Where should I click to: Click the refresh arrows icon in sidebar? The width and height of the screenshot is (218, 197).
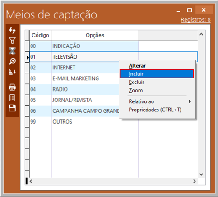12,30
